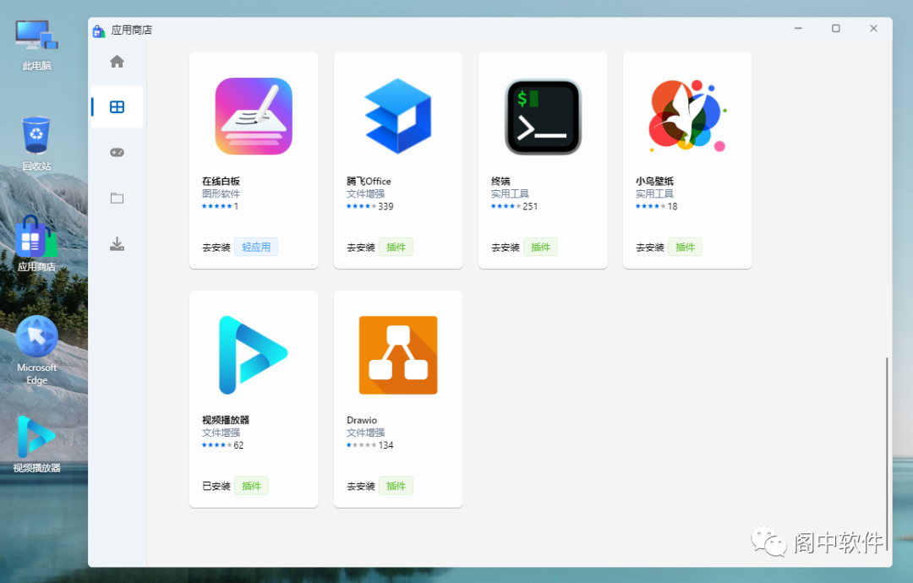Click the 在线白板 app title
The width and height of the screenshot is (913, 583).
click(x=221, y=181)
